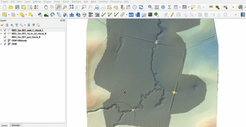Click the Refresh map icon
Screen dimensions: 246x127
click(x=141, y=7)
